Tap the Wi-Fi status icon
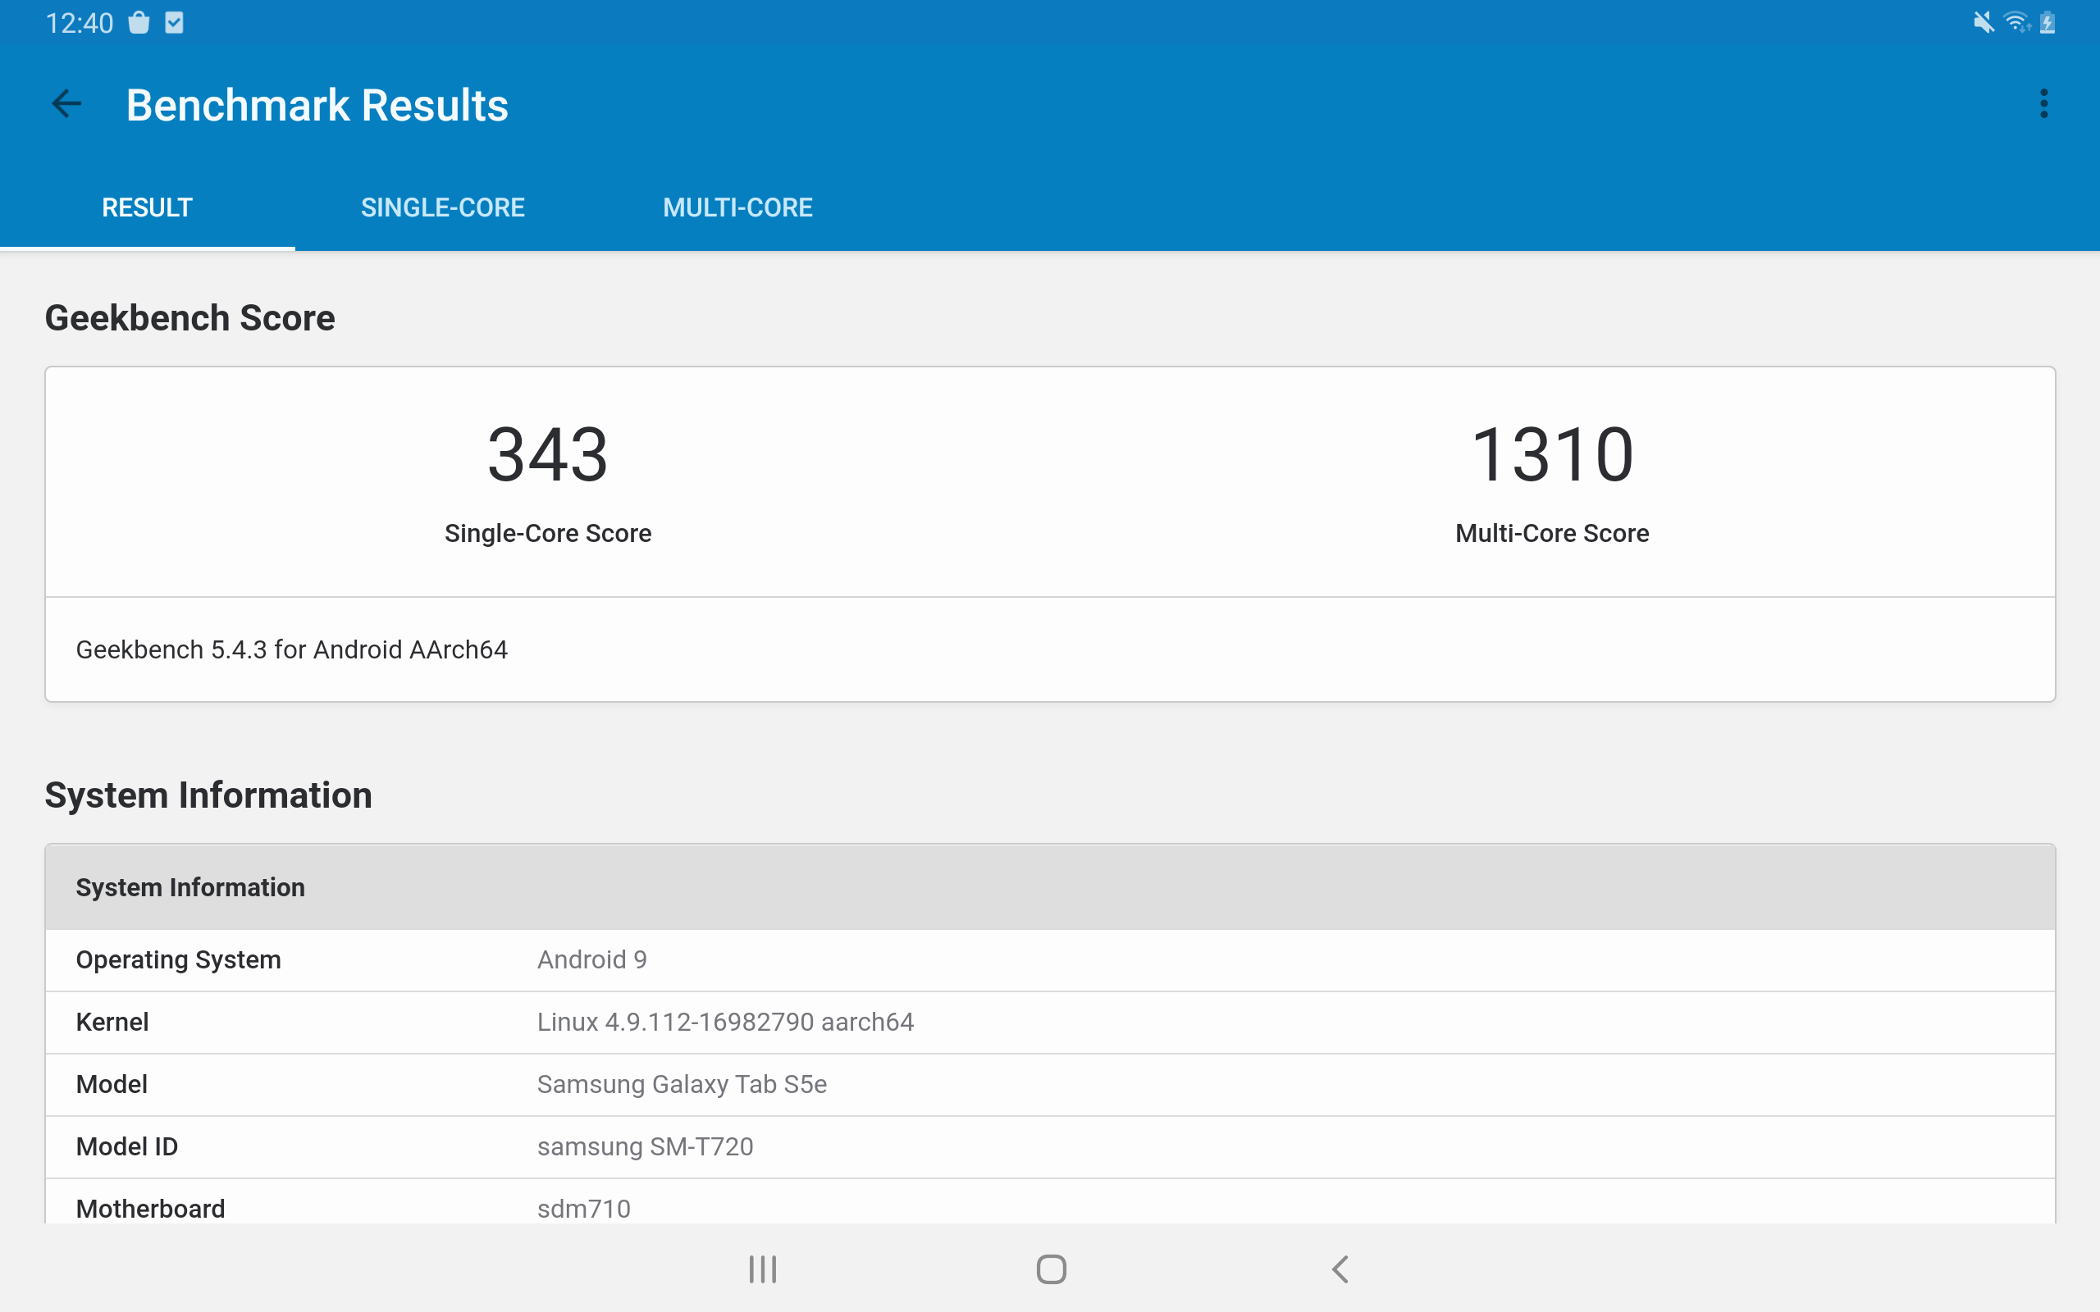 (2016, 23)
